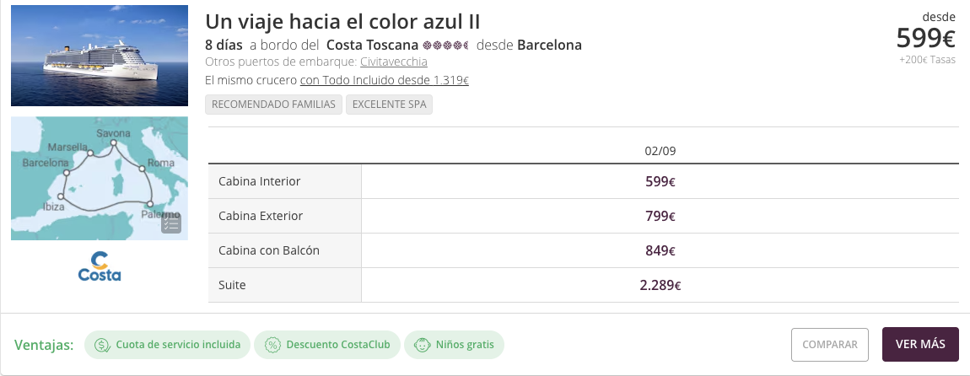Click the COMPARAR button

[x=830, y=345]
